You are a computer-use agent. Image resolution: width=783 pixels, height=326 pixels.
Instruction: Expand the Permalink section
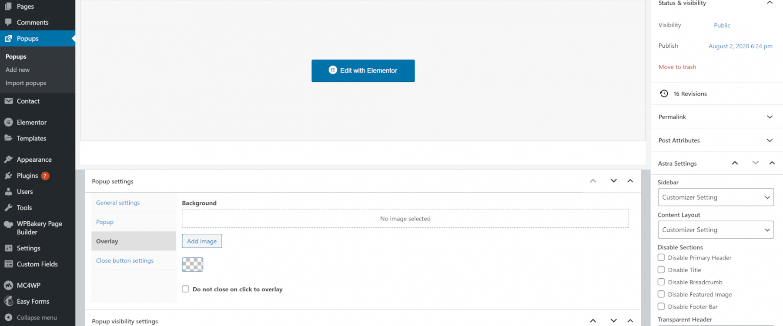point(770,117)
